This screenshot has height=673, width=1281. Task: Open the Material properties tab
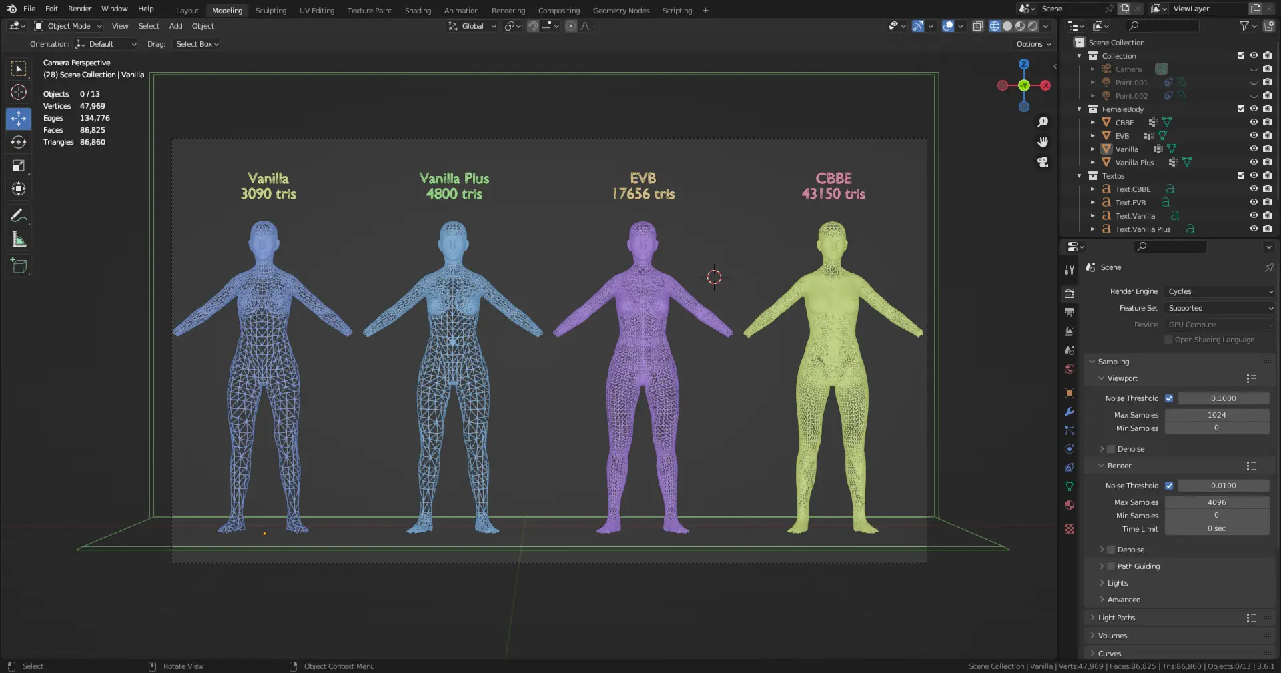point(1070,505)
